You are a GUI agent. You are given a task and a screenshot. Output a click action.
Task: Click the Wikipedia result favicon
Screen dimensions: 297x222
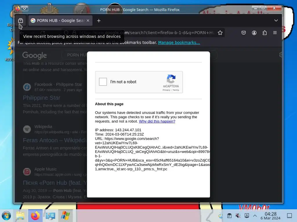pyautogui.click(x=27, y=129)
